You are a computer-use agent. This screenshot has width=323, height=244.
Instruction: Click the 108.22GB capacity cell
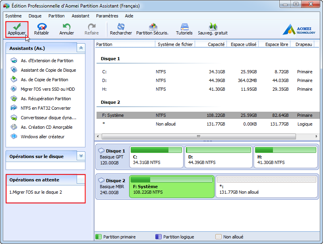pyautogui.click(x=216, y=115)
